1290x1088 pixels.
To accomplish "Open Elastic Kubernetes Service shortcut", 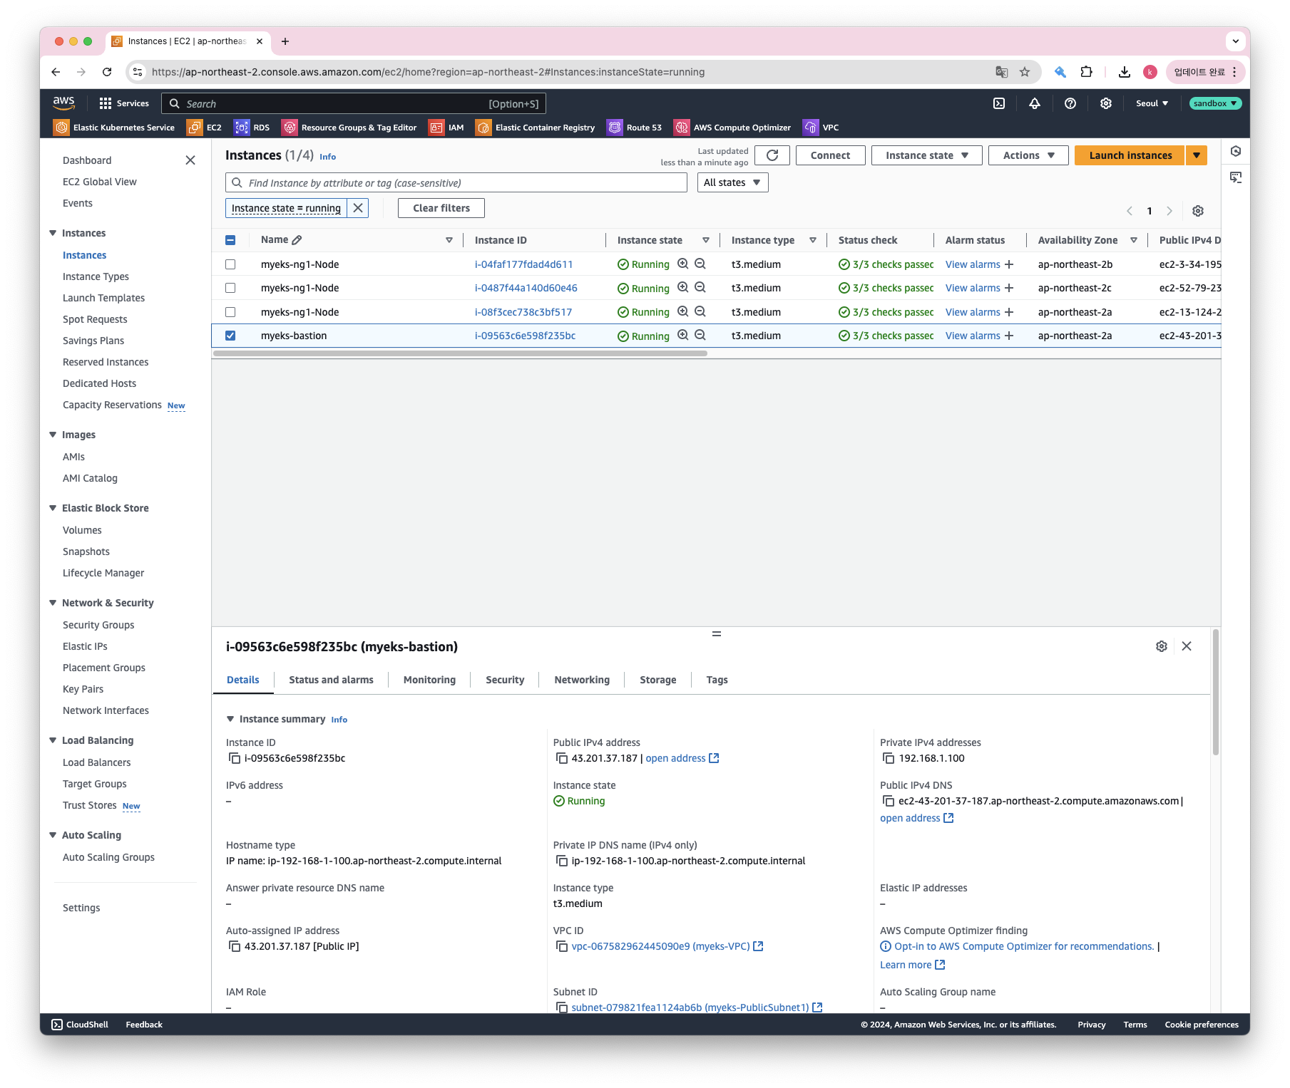I will click(114, 128).
